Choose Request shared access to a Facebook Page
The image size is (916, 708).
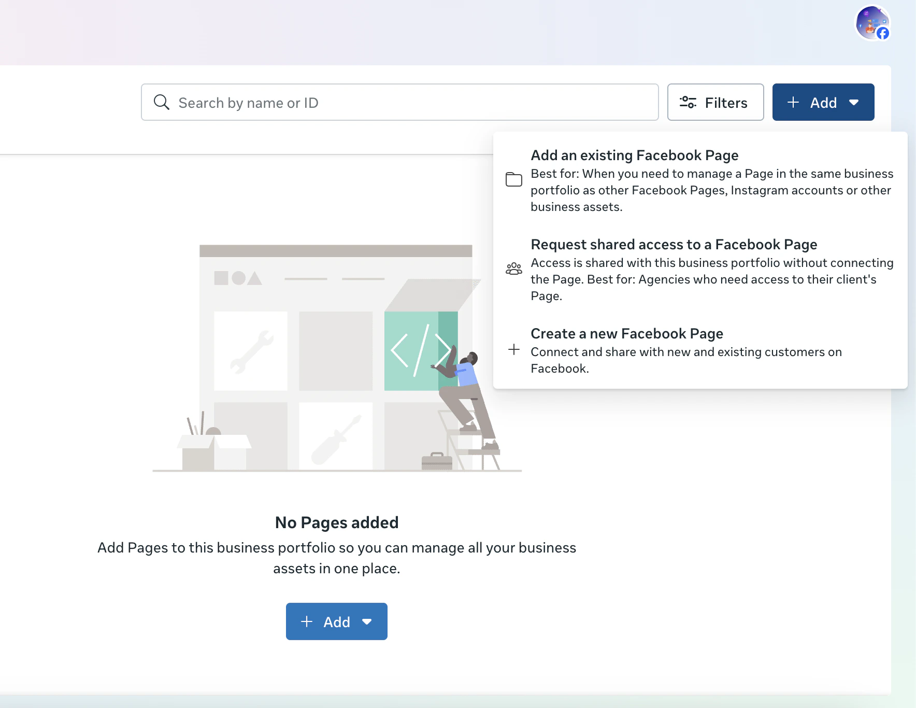pos(674,244)
